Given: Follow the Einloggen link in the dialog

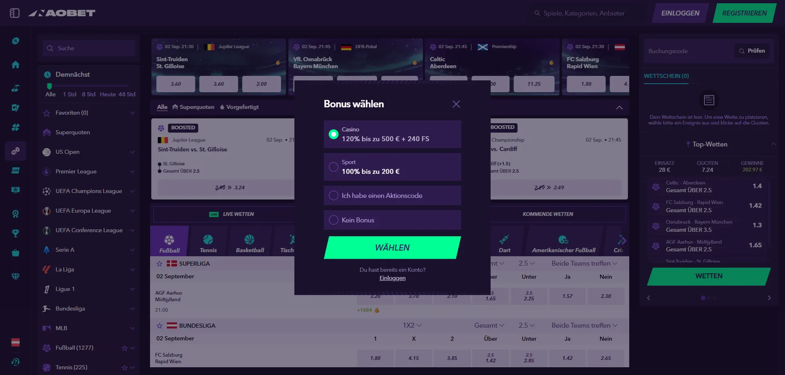Looking at the screenshot, I should [392, 278].
